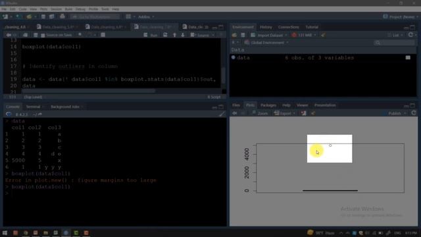The width and height of the screenshot is (421, 237).
Task: Click the back arrow in source editor toolbar
Action: pos(9,35)
